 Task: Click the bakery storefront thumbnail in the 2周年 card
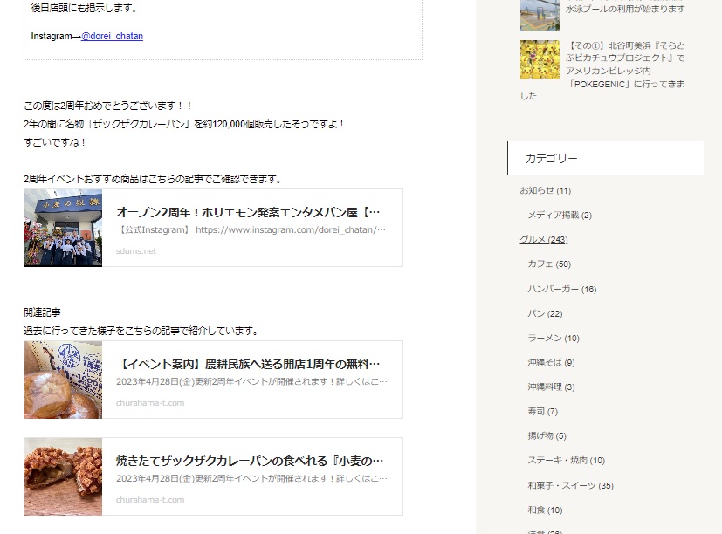point(63,228)
